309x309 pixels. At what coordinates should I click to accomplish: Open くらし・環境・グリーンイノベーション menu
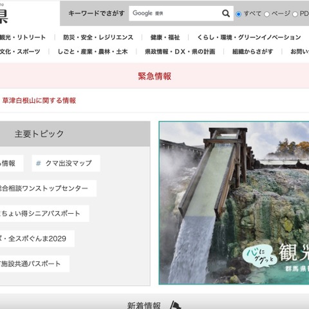(x=249, y=37)
